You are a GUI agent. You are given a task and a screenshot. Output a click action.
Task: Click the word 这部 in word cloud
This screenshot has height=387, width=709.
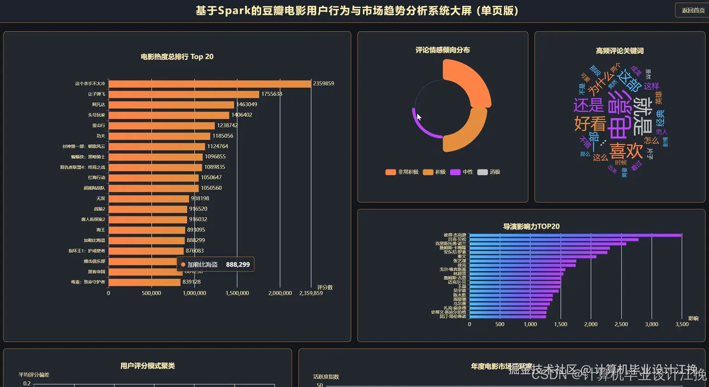[629, 81]
